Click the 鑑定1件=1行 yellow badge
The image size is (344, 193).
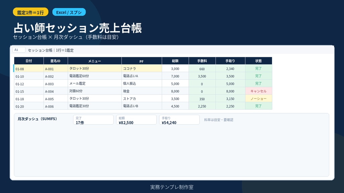(31, 12)
